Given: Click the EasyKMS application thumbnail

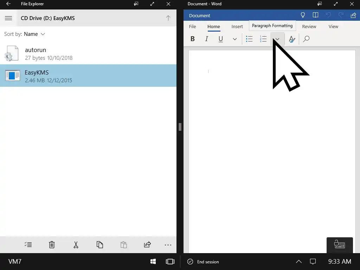Looking at the screenshot, I should tap(12, 75).
